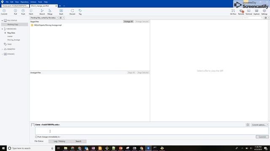Create a new branch with Branch icon
The image size is (270, 151).
click(x=42, y=12)
